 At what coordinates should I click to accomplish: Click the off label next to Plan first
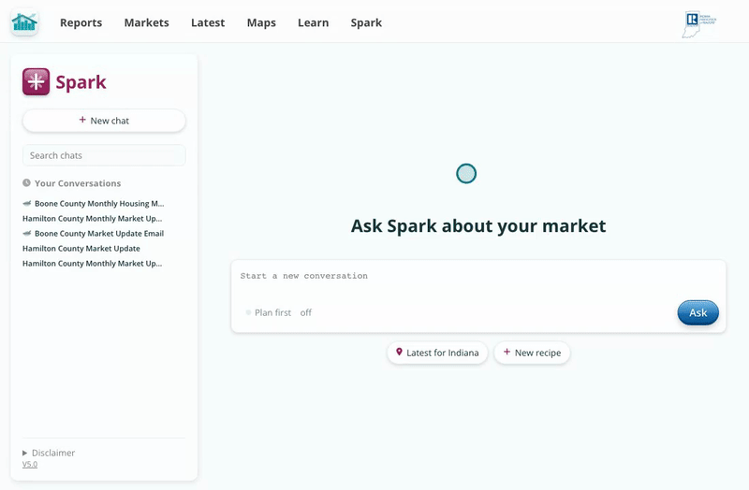click(x=306, y=312)
